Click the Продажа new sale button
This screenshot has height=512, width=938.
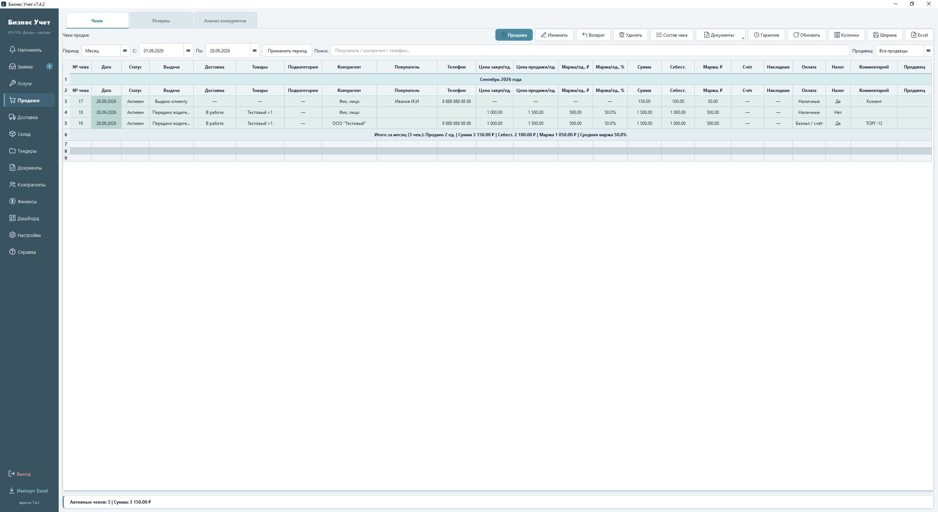(514, 35)
